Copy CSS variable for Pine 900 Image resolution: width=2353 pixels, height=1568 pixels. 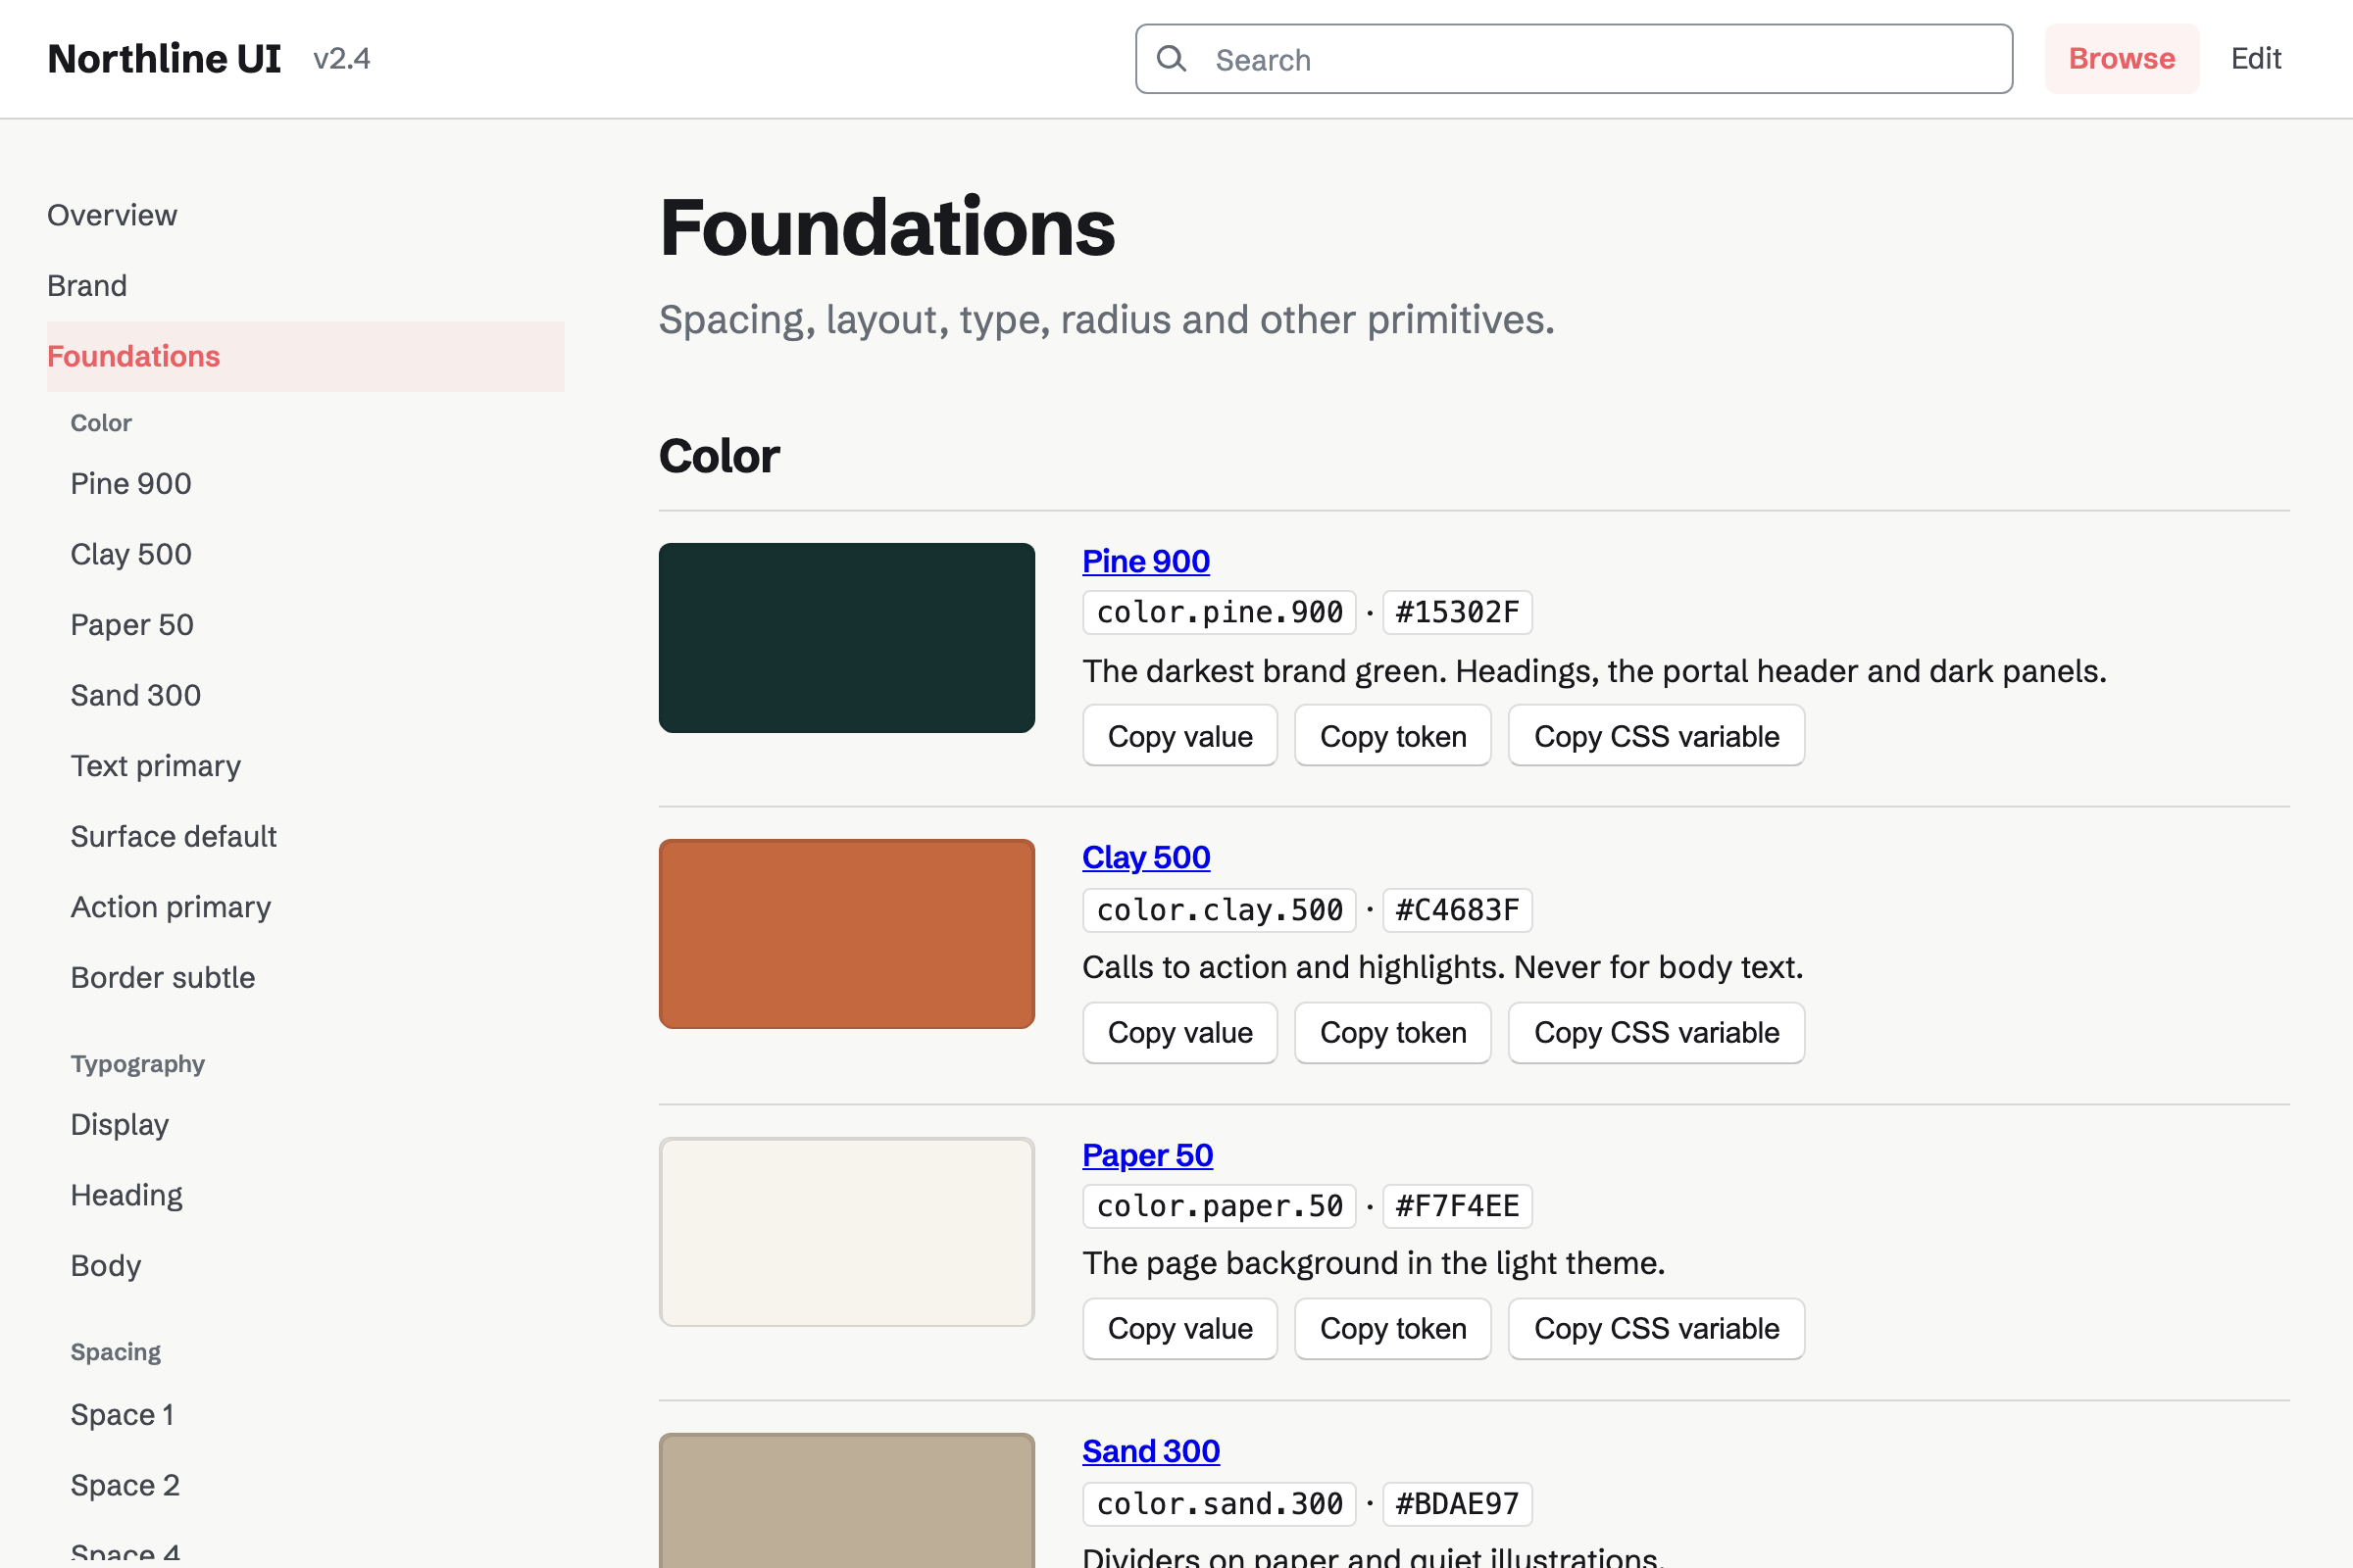tap(1656, 736)
